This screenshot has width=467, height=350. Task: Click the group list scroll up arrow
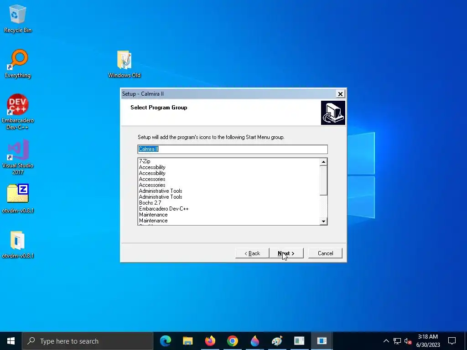tap(323, 162)
